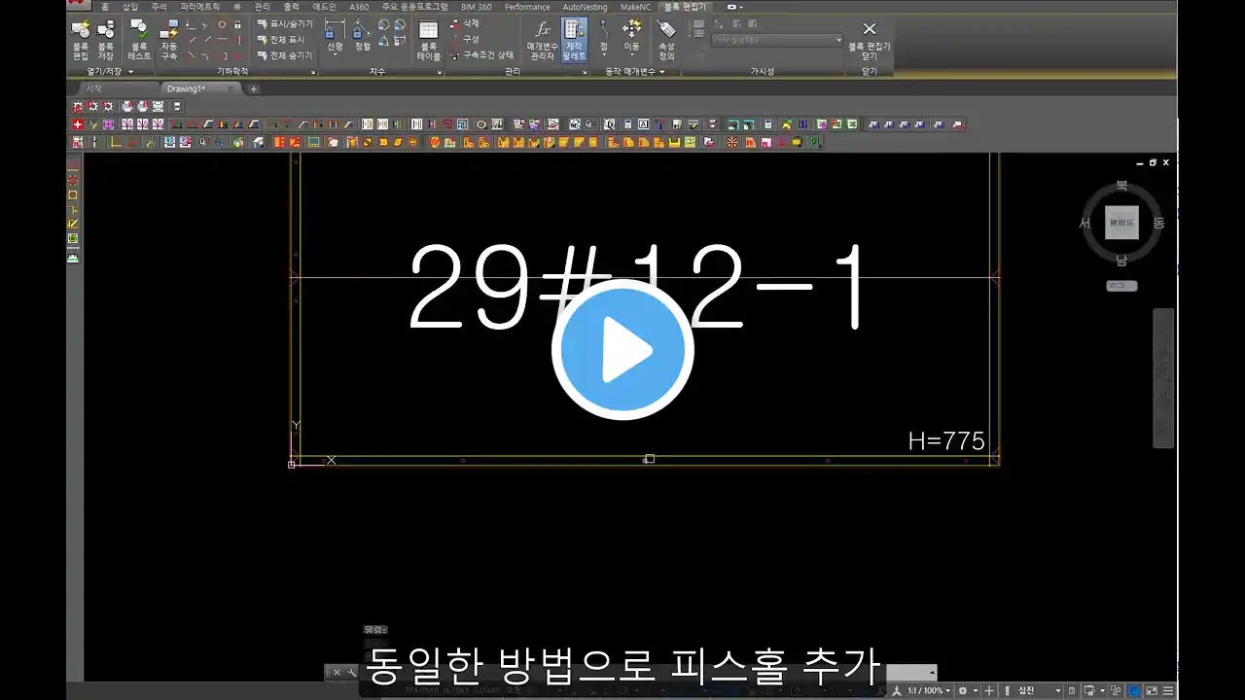Click the command line customize wrench icon

(x=351, y=672)
